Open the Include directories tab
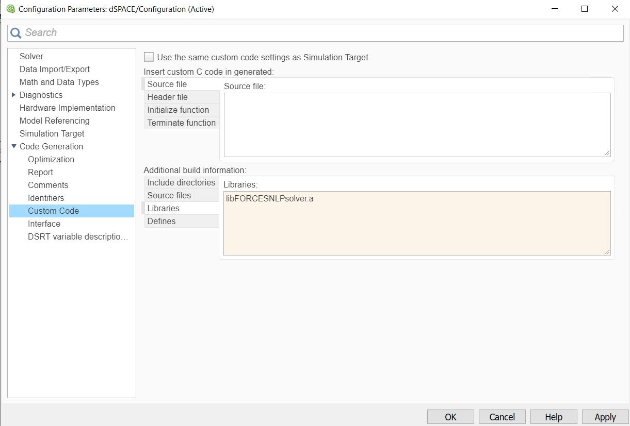This screenshot has width=630, height=426. (181, 182)
